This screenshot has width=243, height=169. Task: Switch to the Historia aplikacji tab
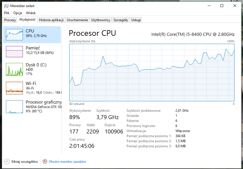pos(51,20)
